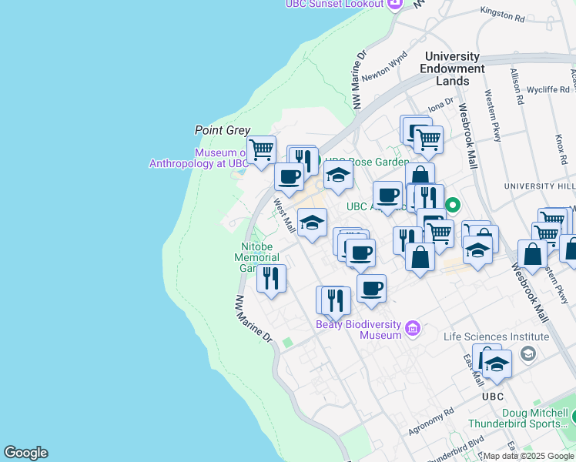Open the shopping cart marker beside Point Grey
576x462 pixels.
[261, 150]
